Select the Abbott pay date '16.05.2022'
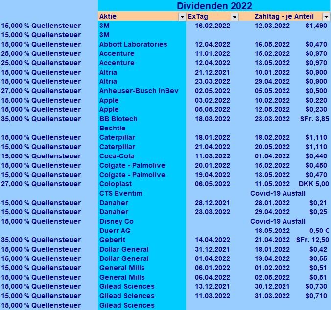 [272, 44]
